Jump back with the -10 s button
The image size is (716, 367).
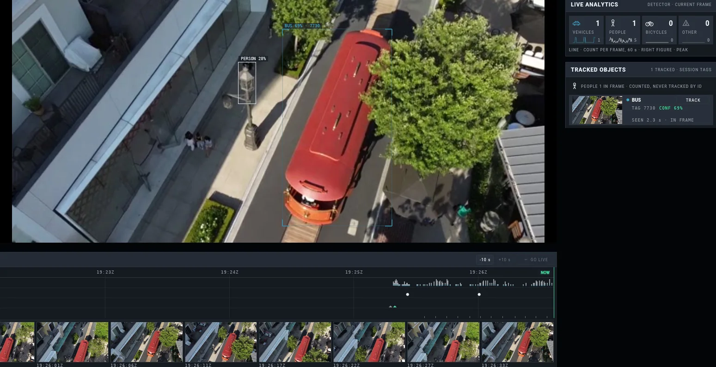pos(485,260)
